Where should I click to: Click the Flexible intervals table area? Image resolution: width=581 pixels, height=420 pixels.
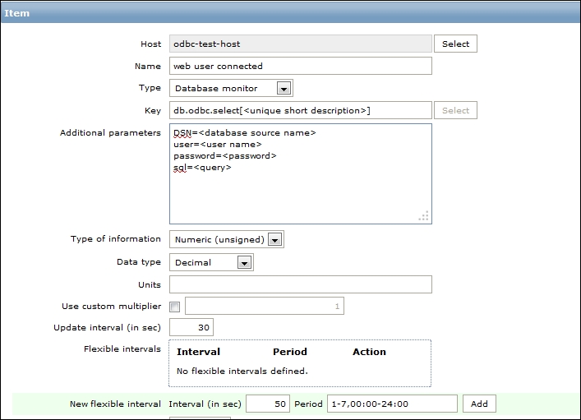(300, 362)
